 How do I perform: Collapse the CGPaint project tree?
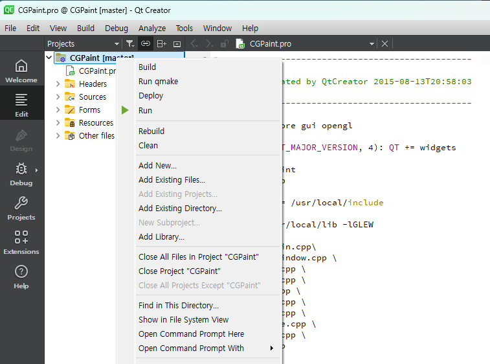pyautogui.click(x=49, y=58)
